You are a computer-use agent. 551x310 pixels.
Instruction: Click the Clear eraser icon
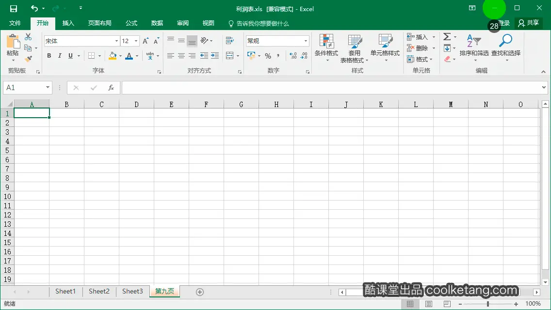447,59
